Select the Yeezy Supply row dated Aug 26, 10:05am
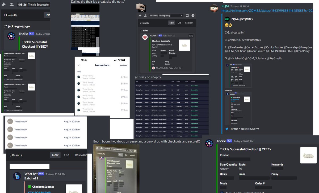The width and height of the screenshot is (319, 193). (46, 145)
